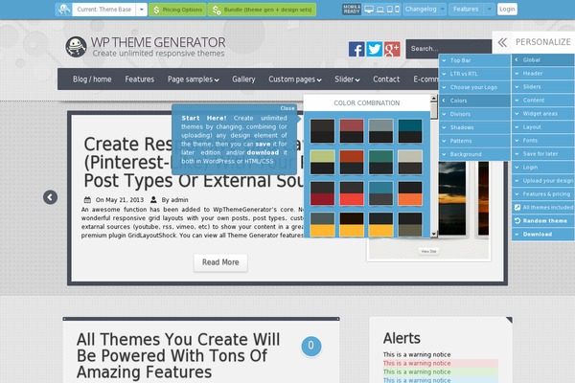The image size is (575, 383).
Task: Click the Google Plus icon
Action: pyautogui.click(x=392, y=49)
